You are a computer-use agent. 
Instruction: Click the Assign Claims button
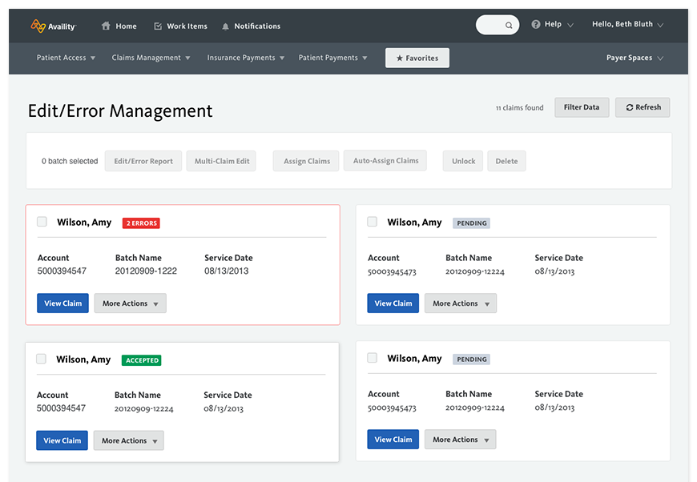click(x=306, y=161)
